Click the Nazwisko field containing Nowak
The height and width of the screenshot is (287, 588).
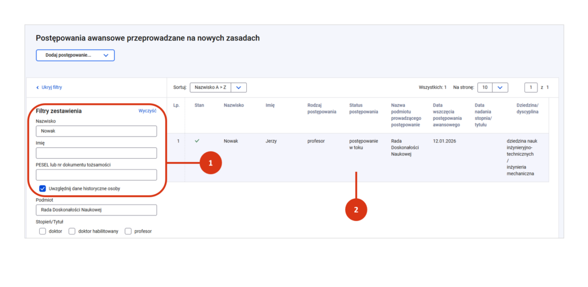(x=96, y=131)
